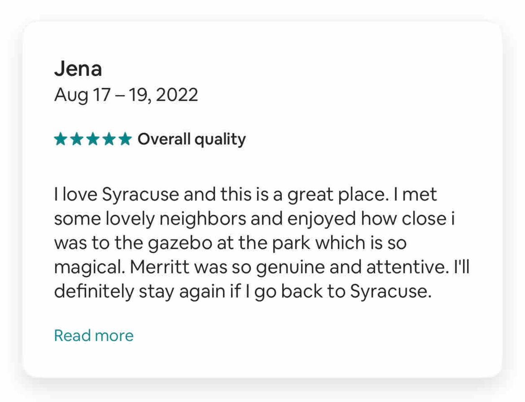This screenshot has height=402, width=525.
Task: Click the word definitely in last line
Action: click(x=93, y=291)
